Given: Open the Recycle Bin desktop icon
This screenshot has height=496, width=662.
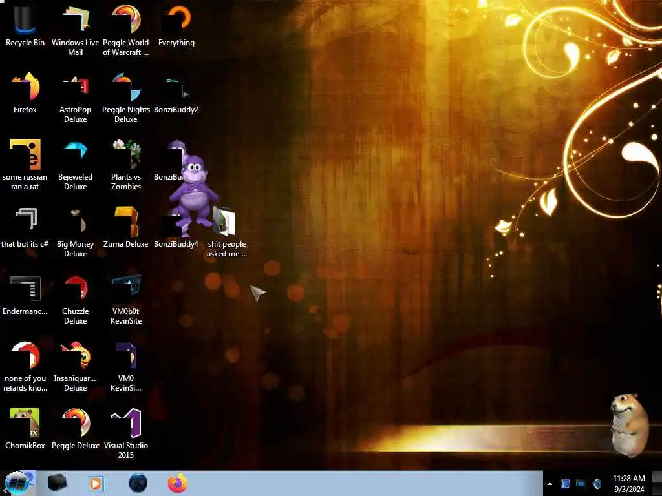Looking at the screenshot, I should (x=25, y=26).
